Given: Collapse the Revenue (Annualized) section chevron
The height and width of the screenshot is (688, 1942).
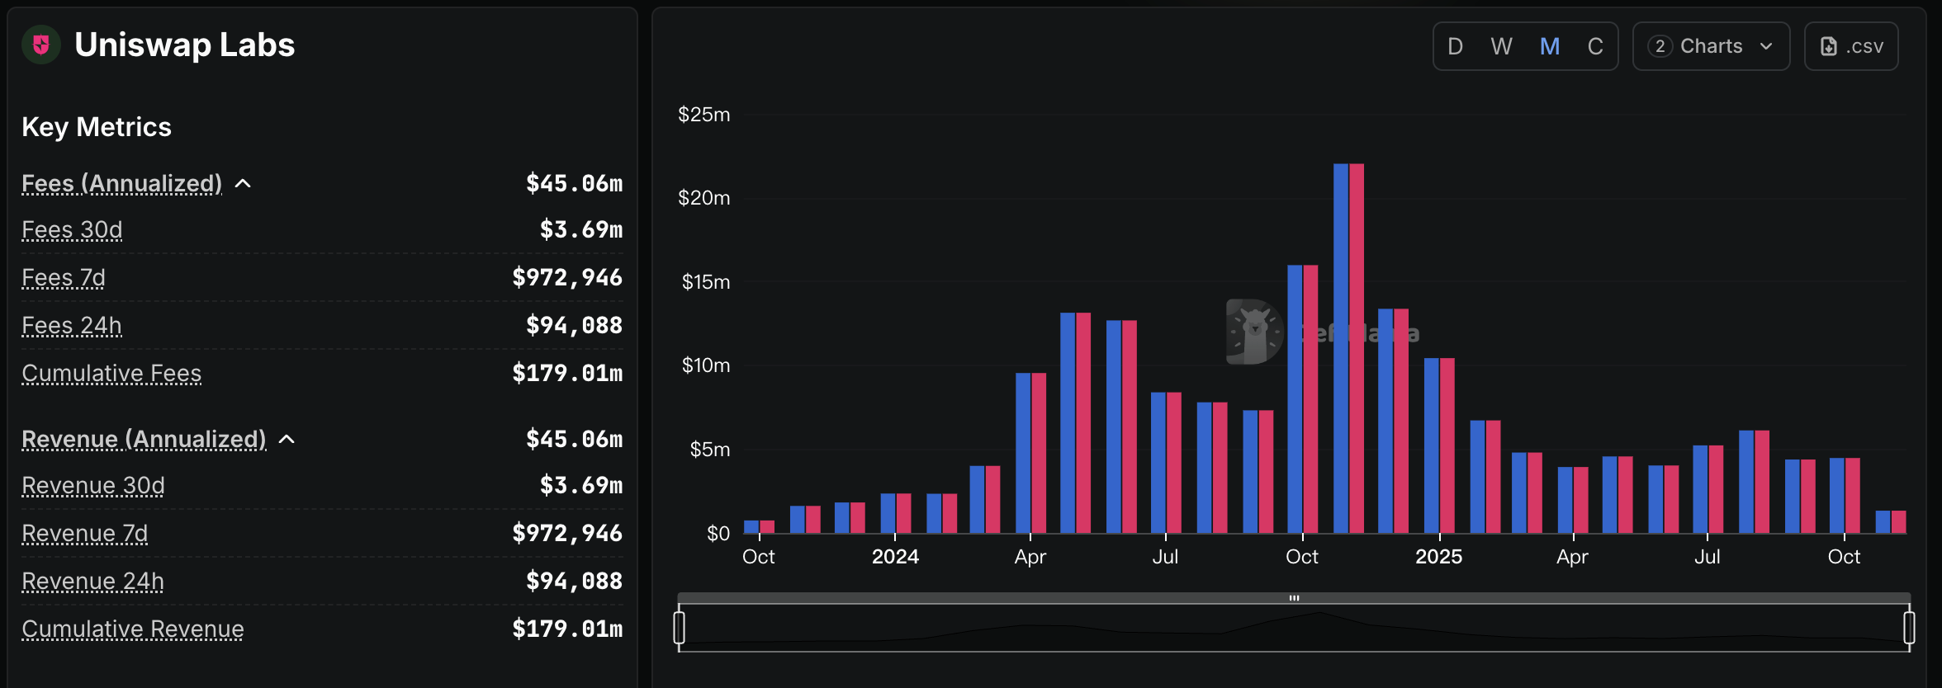Looking at the screenshot, I should pyautogui.click(x=287, y=440).
